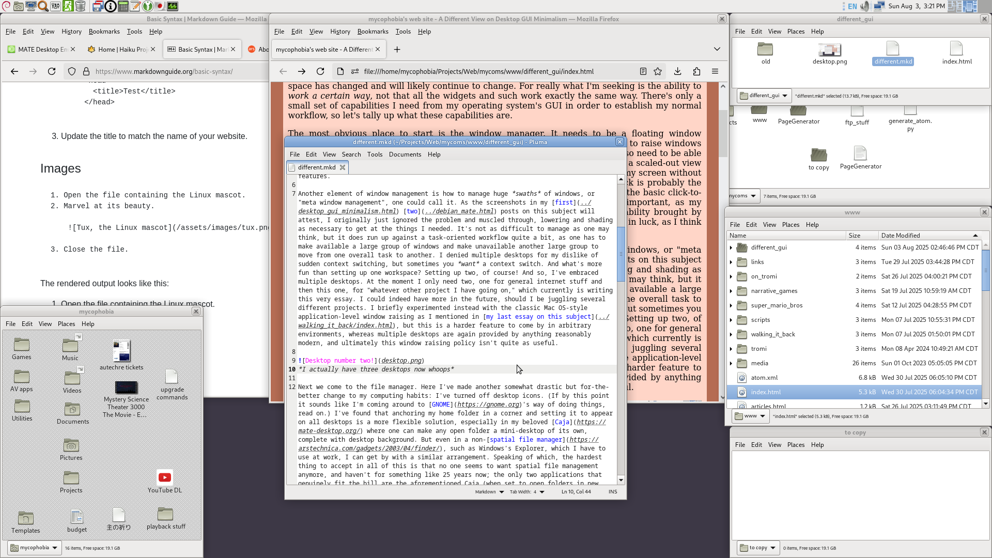The height and width of the screenshot is (558, 992).
Task: Expand the different_gui folder tree row
Action: point(731,247)
